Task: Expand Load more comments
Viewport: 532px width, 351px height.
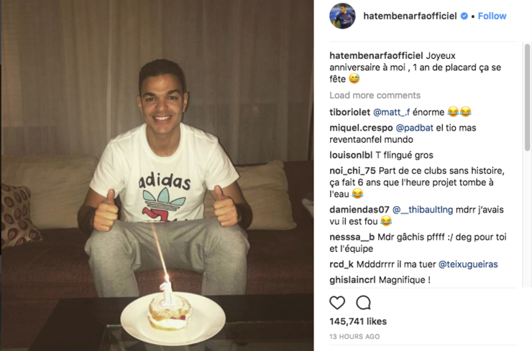Action: (x=375, y=95)
